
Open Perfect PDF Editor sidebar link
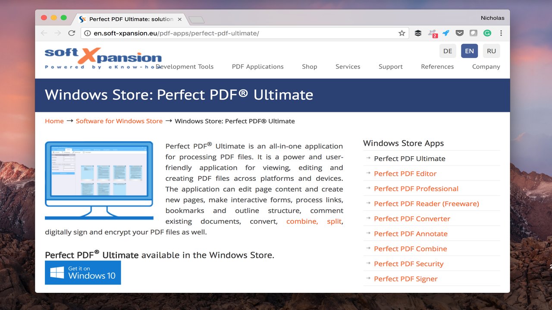405,174
